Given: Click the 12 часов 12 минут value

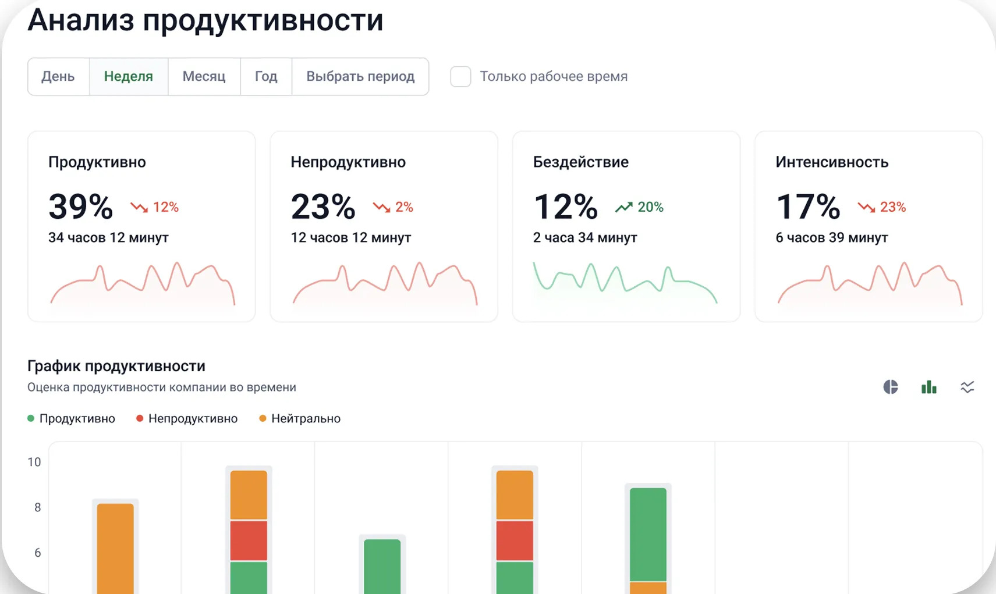Looking at the screenshot, I should [351, 237].
